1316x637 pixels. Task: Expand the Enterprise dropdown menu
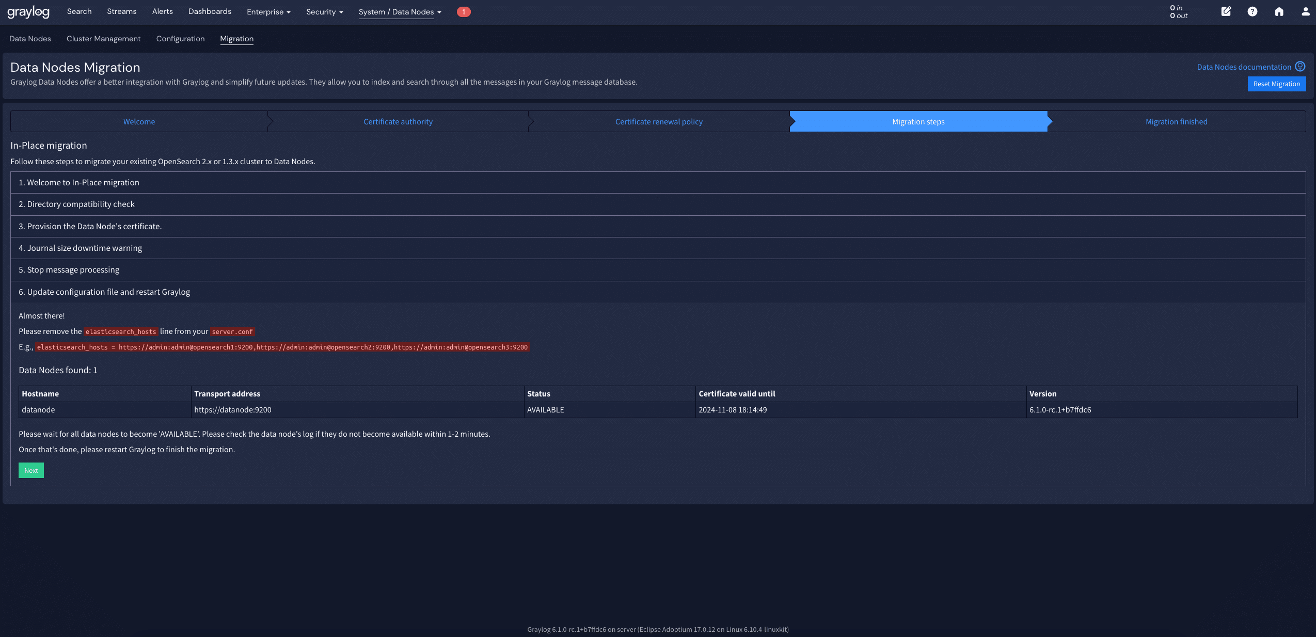coord(268,12)
